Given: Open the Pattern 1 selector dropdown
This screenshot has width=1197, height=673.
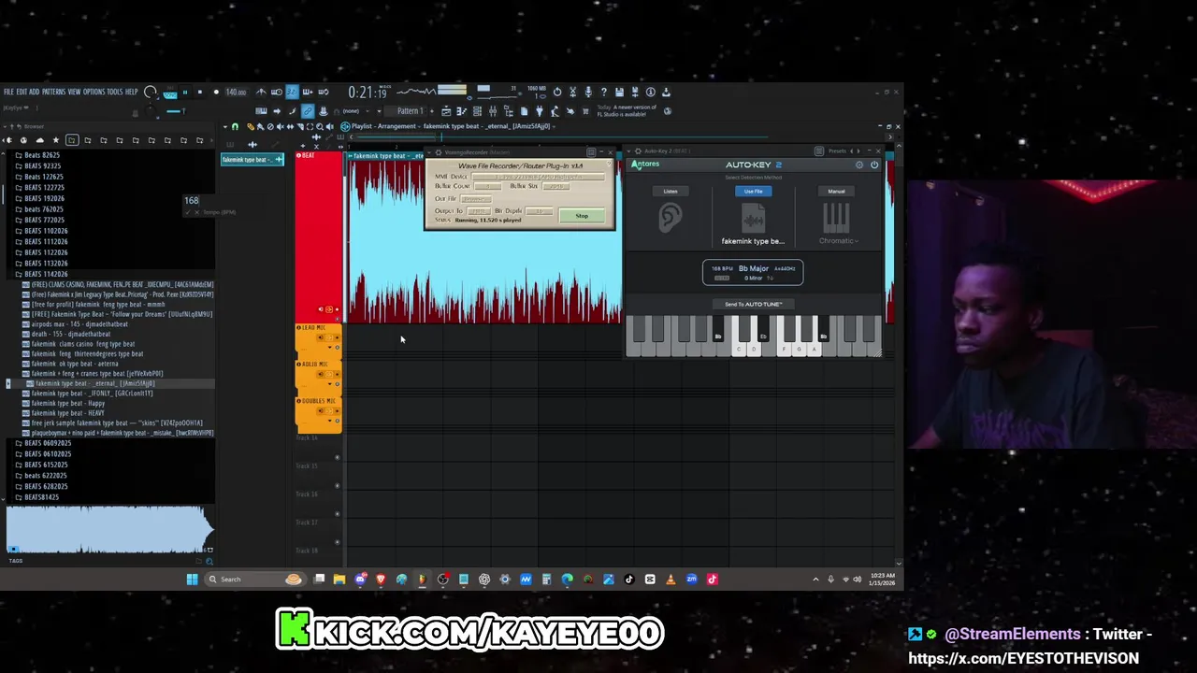Looking at the screenshot, I should (411, 111).
